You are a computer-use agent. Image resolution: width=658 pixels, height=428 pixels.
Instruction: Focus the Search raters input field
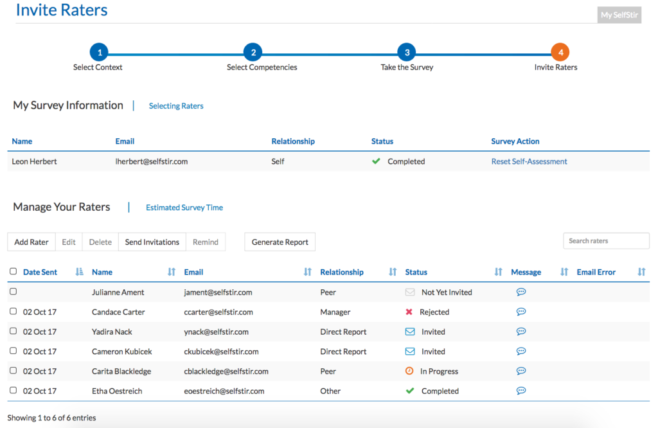pos(605,241)
